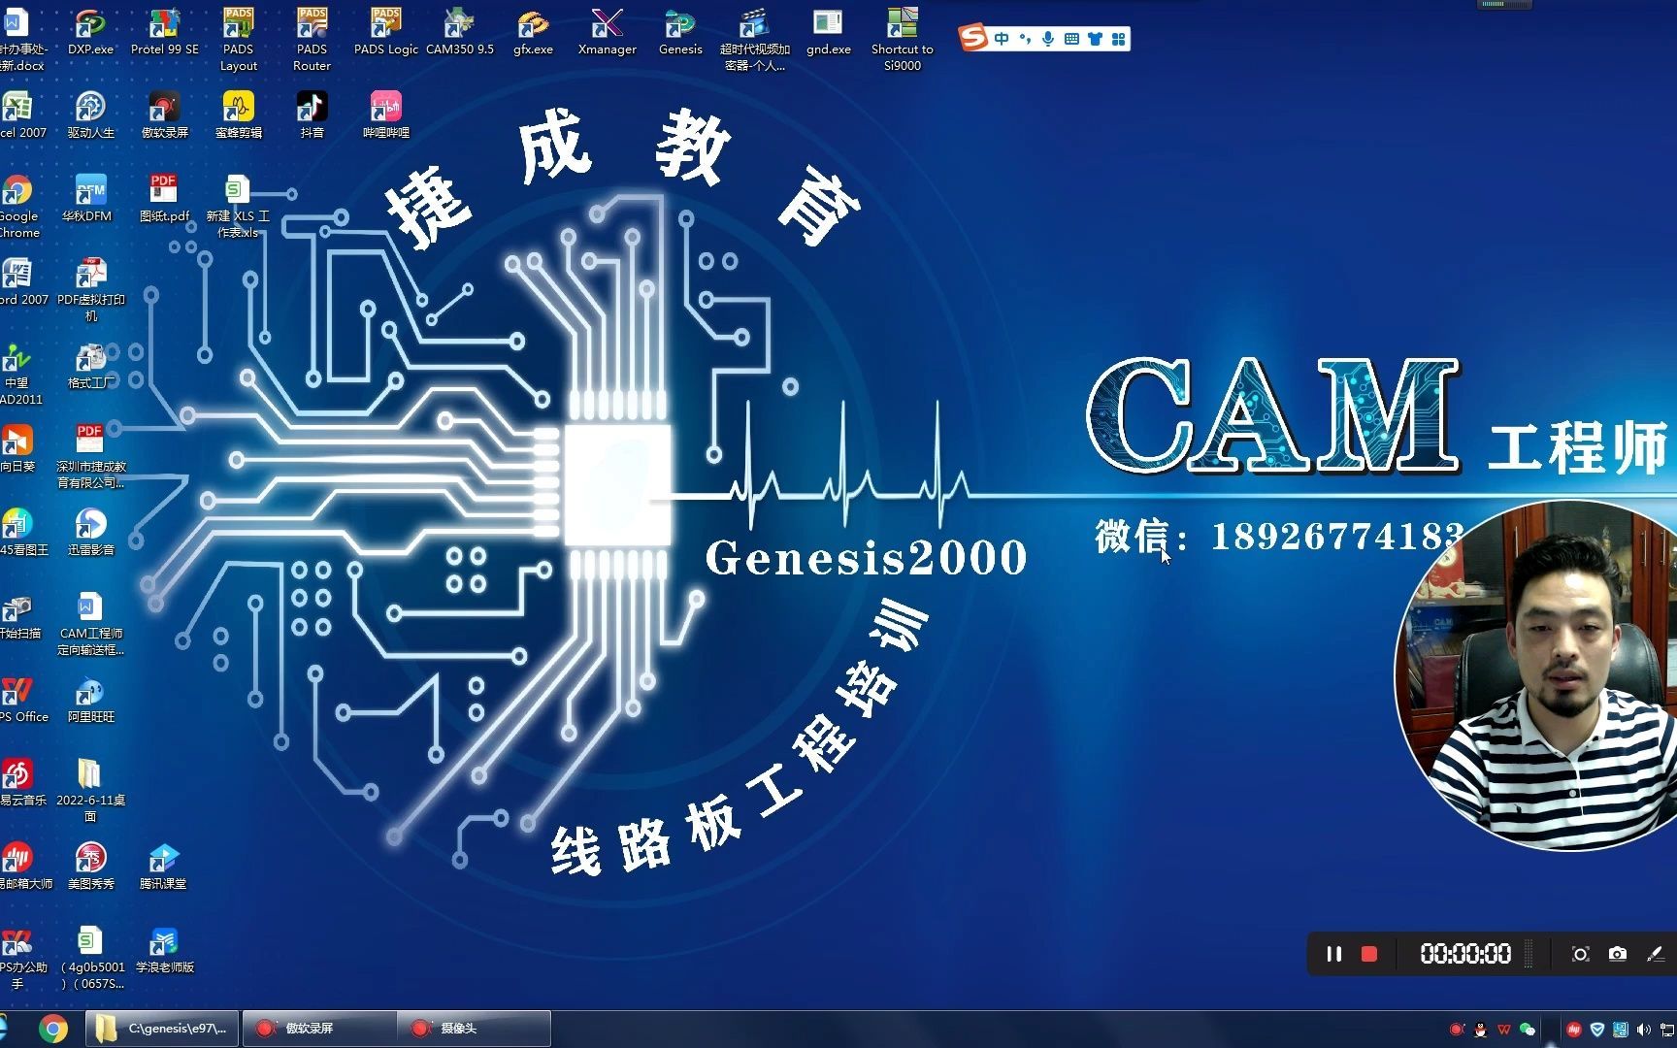Open the genesis folder from the taskbar
This screenshot has width=1677, height=1048.
click(160, 1028)
